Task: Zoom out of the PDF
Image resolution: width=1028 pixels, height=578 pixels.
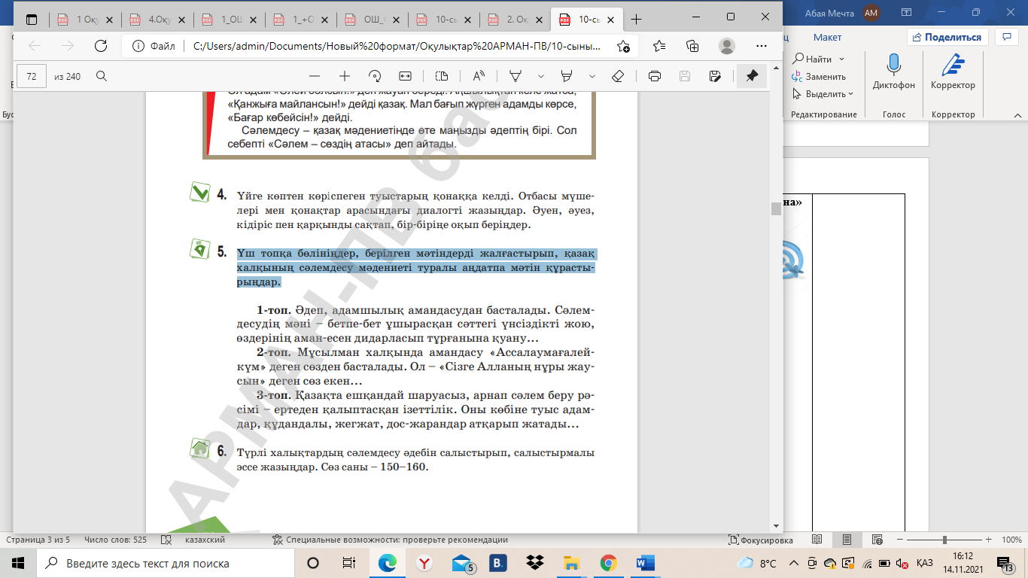Action: pos(315,76)
